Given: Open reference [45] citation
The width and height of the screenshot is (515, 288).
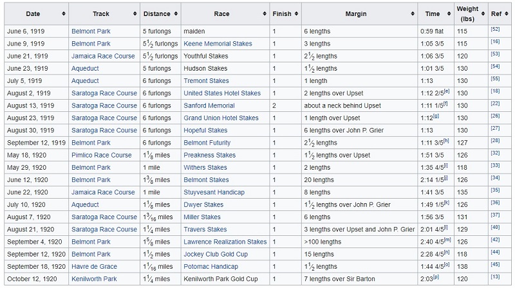Looking at the screenshot, I should click(495, 264).
